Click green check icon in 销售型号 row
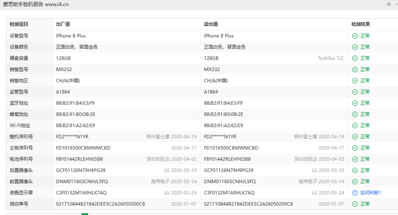The height and width of the screenshot is (215, 398). pos(355,69)
